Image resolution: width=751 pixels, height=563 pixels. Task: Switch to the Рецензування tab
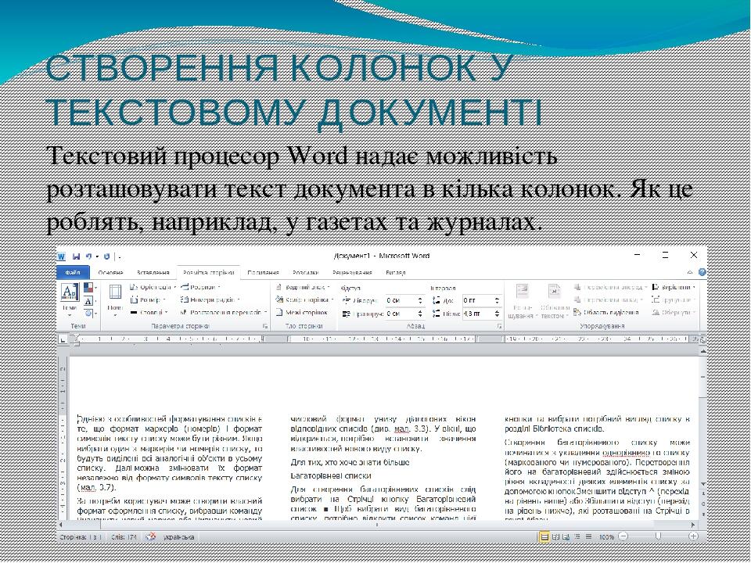(352, 272)
